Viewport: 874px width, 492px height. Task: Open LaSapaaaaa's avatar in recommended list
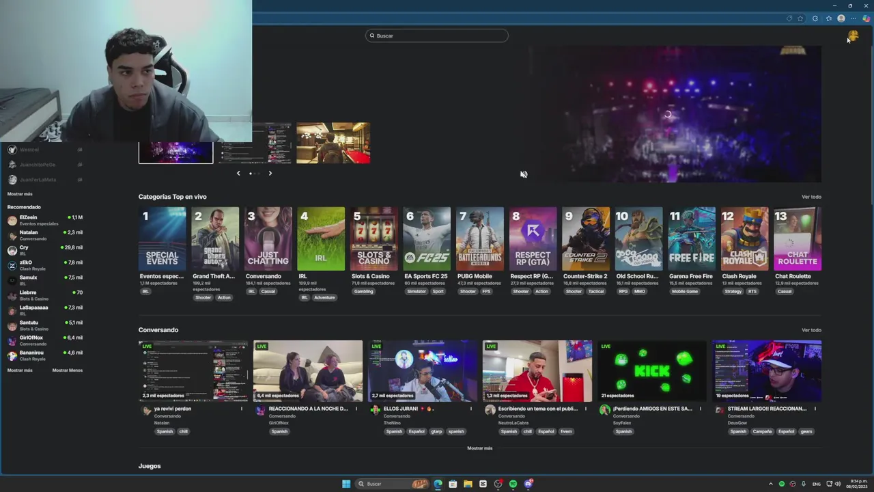[x=12, y=310]
